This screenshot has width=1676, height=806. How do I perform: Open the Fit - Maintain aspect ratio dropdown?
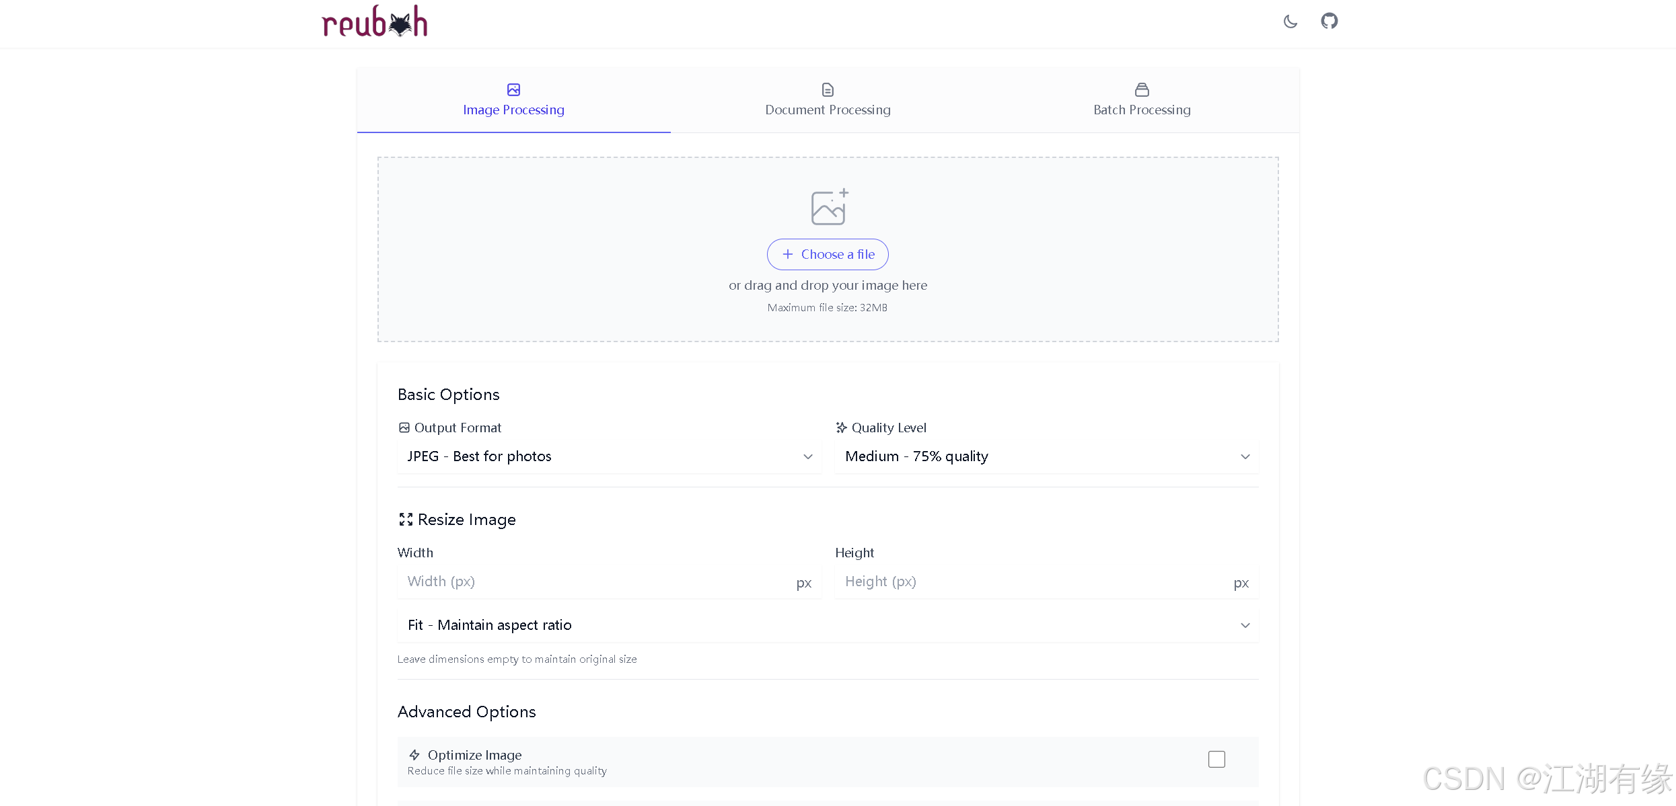tap(828, 626)
